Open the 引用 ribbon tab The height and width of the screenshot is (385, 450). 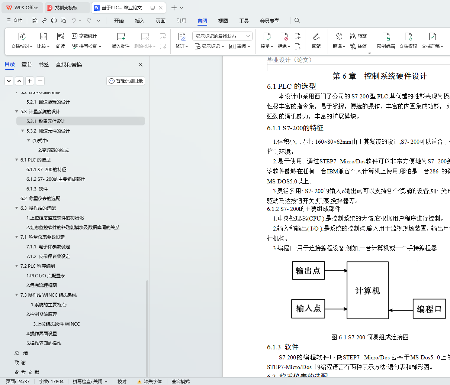(181, 21)
